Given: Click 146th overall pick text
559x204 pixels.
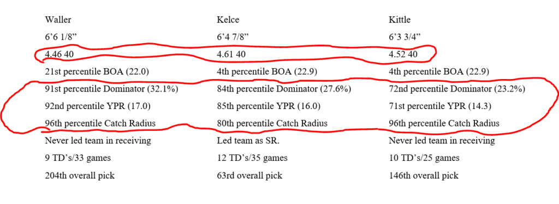Looking at the screenshot, I should click(x=424, y=176).
